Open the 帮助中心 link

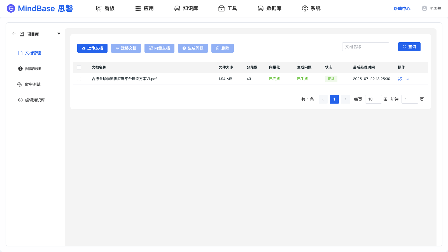402,8
